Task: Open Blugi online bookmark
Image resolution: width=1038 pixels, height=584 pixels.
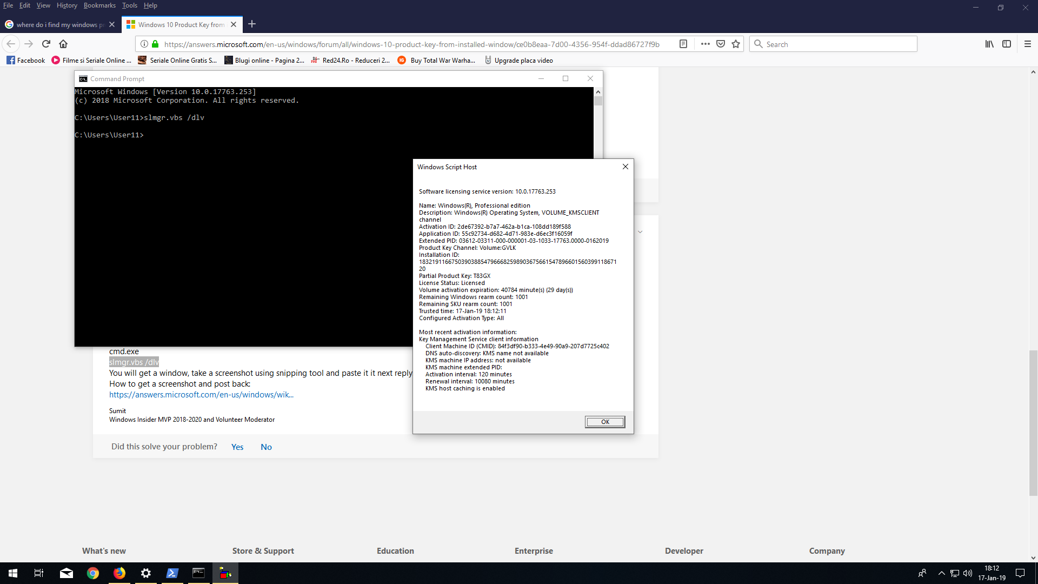Action: (x=264, y=61)
